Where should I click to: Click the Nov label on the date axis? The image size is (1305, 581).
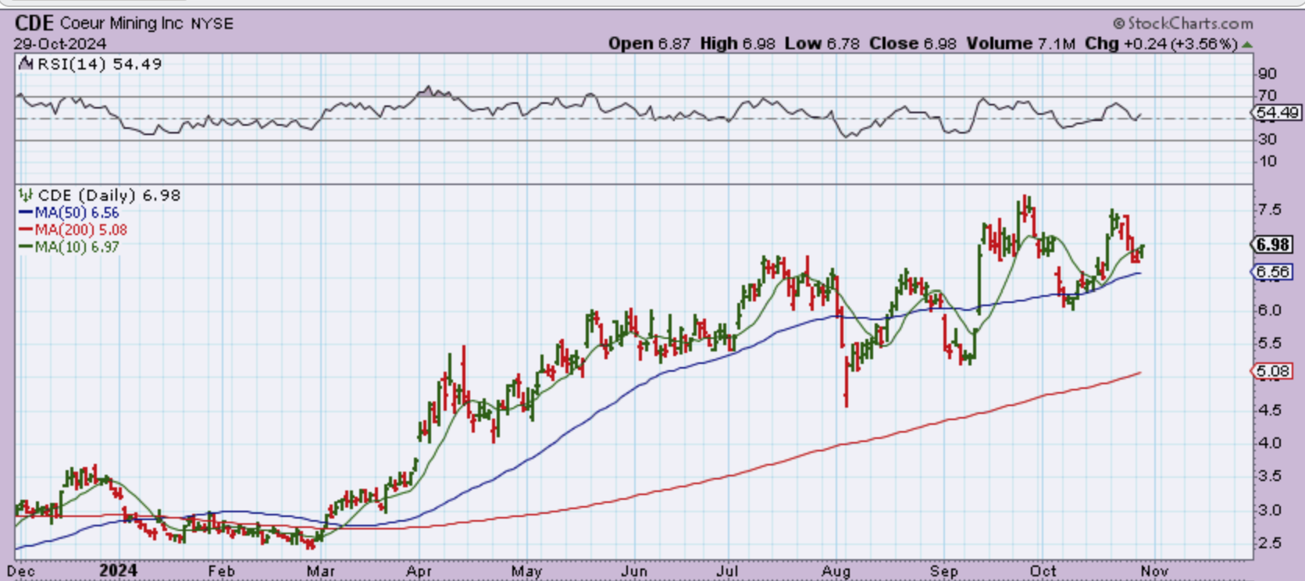point(1154,572)
